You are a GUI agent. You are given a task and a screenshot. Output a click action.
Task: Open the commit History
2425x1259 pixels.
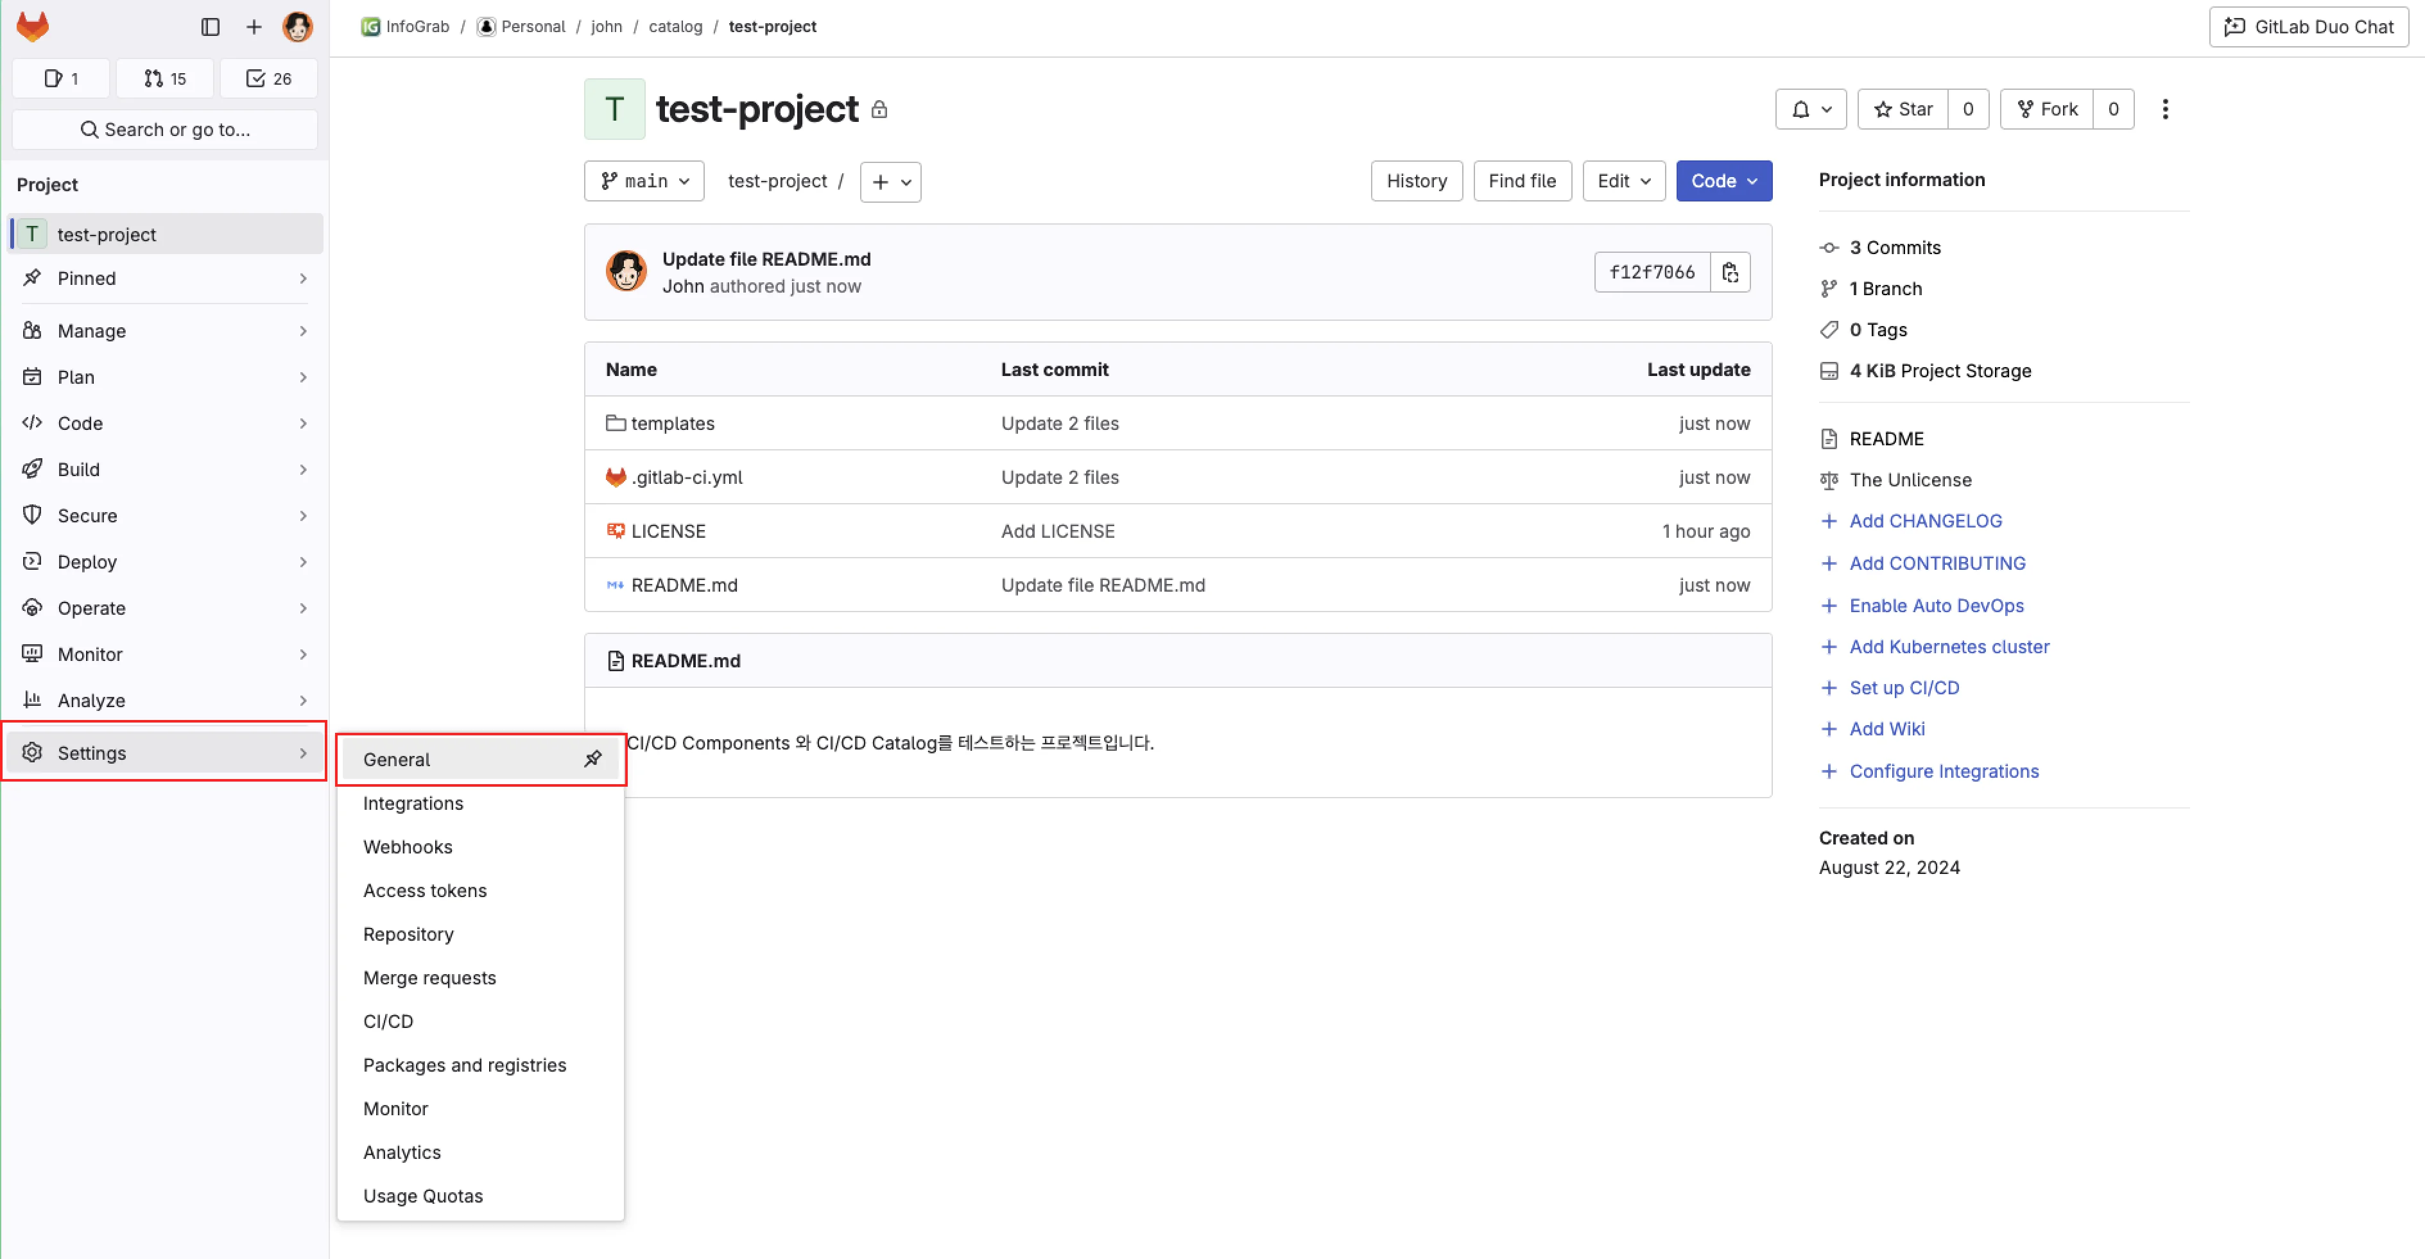point(1416,181)
